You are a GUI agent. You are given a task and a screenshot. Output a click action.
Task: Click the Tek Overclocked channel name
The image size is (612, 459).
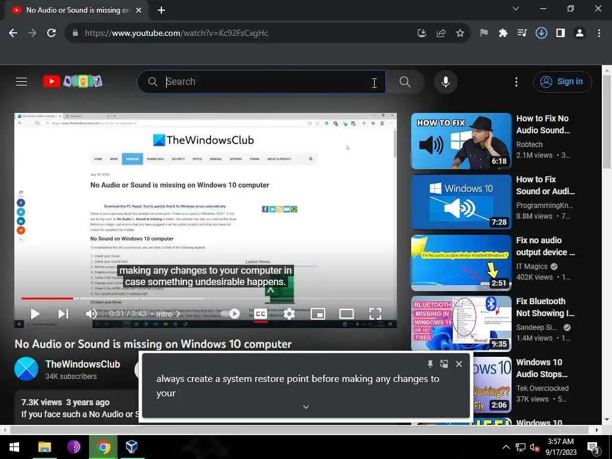click(x=542, y=388)
